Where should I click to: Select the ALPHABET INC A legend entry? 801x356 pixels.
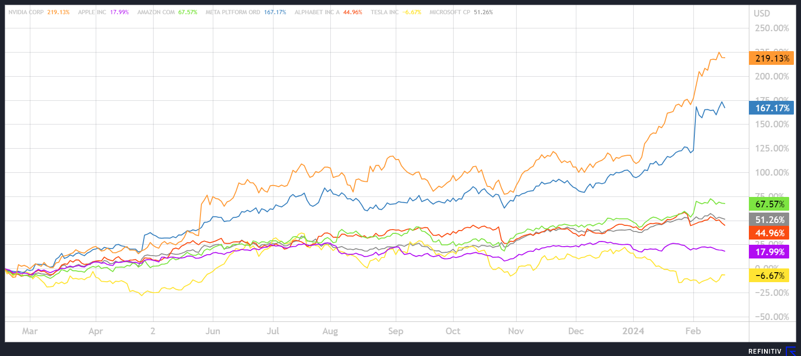(317, 12)
